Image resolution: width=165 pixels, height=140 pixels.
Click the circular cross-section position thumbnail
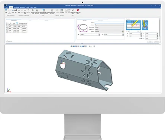coord(145,25)
